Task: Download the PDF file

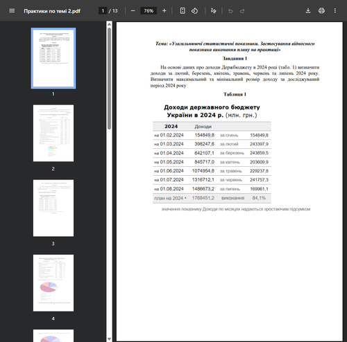Action: [x=308, y=11]
